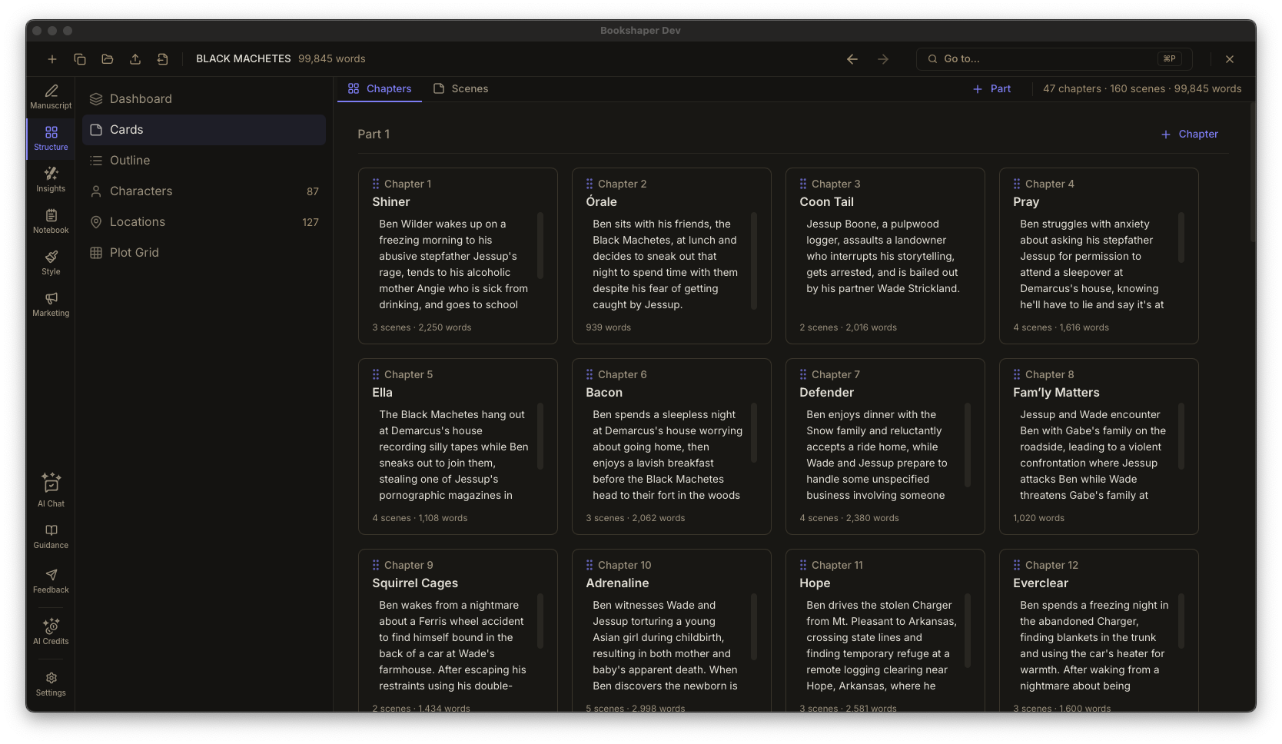Click '939 words' on Órale card
1282x744 pixels.
coord(609,327)
